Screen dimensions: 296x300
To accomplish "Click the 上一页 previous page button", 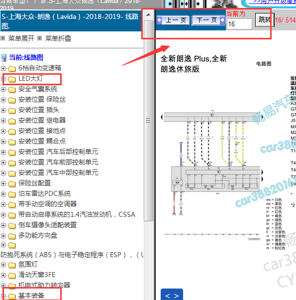I will 173,20.
